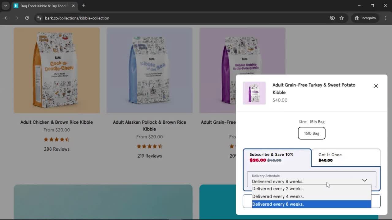Screen dimensions: 392x220
Task: Close the quick-add product popup
Action: (376, 86)
